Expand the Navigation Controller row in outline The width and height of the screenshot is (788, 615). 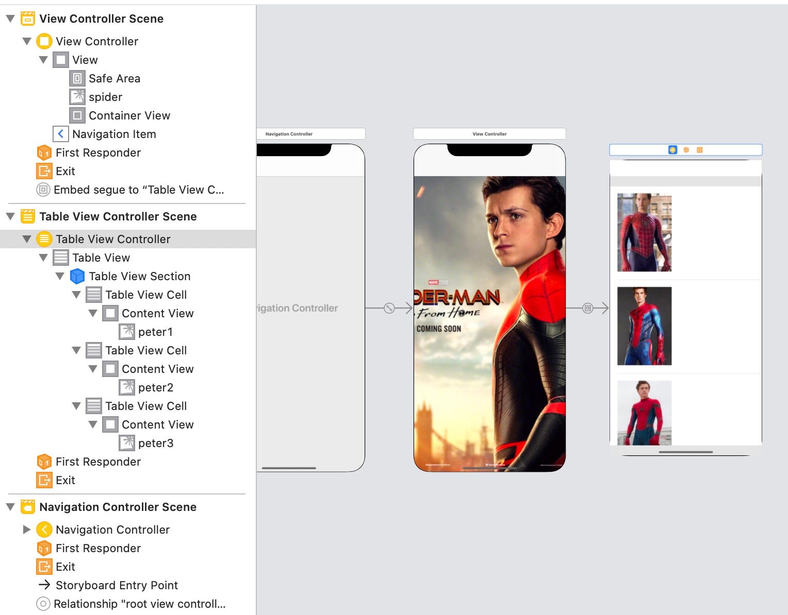27,529
